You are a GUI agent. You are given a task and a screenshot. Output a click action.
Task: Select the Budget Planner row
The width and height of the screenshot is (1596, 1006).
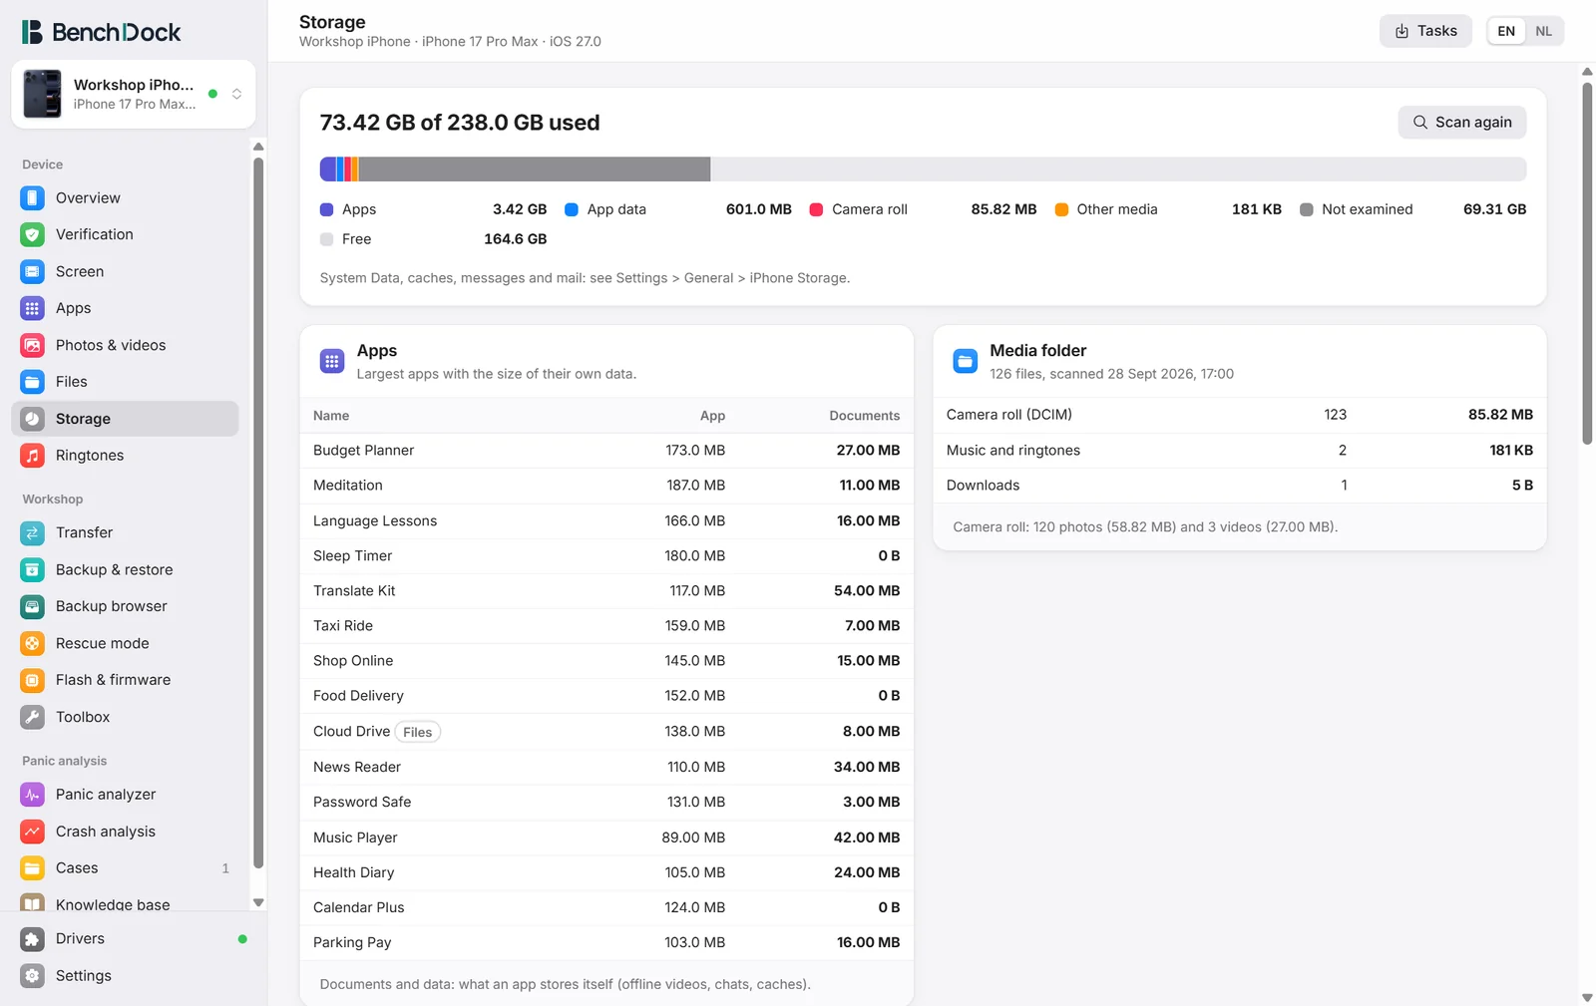point(606,451)
